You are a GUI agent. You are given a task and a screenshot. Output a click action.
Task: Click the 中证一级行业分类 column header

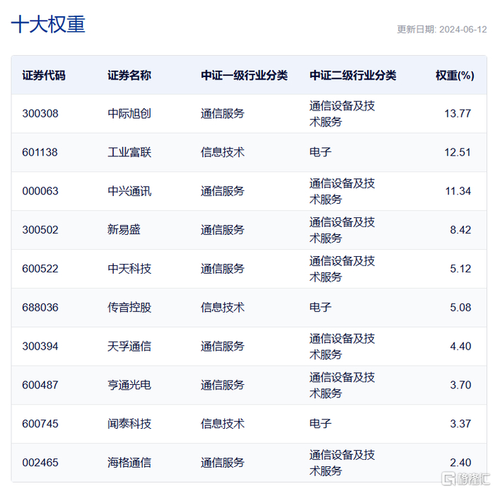tap(244, 75)
